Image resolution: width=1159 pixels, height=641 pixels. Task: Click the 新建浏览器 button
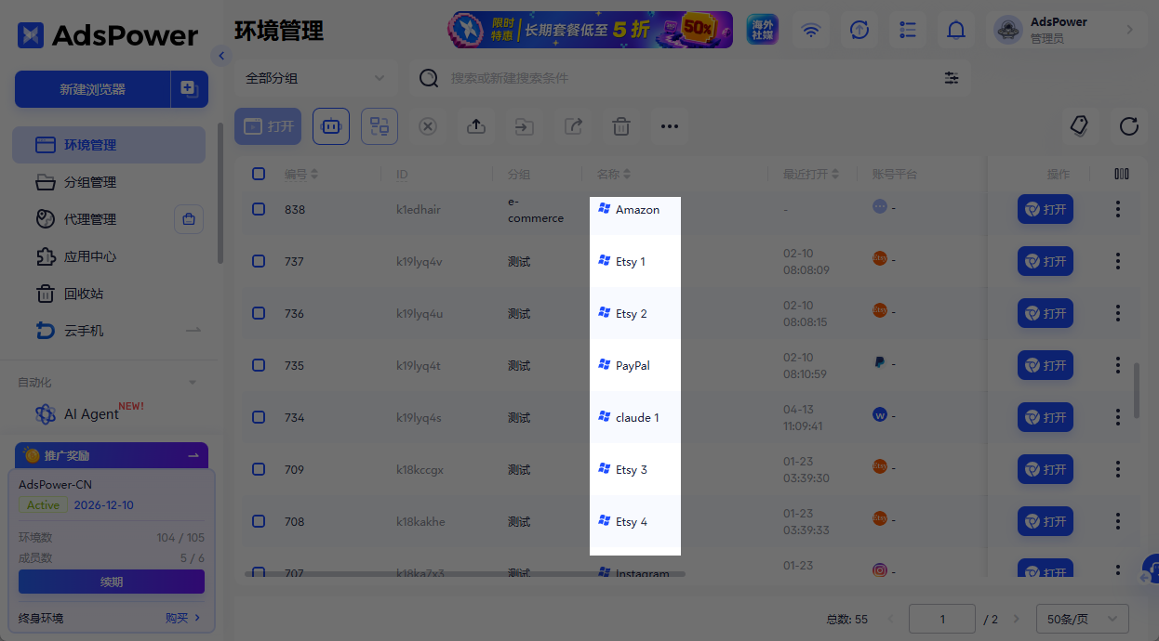[x=92, y=89]
